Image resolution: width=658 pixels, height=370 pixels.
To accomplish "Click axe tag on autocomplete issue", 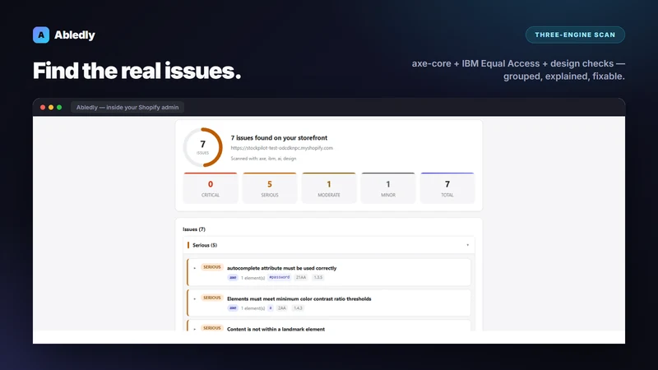I will coord(233,277).
